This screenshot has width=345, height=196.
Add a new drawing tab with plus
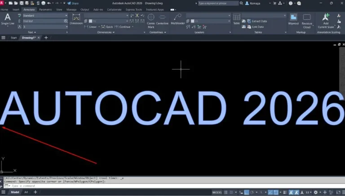coord(46,38)
